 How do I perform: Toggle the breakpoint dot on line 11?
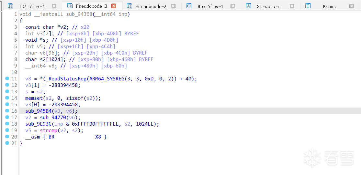pyautogui.click(x=7, y=78)
